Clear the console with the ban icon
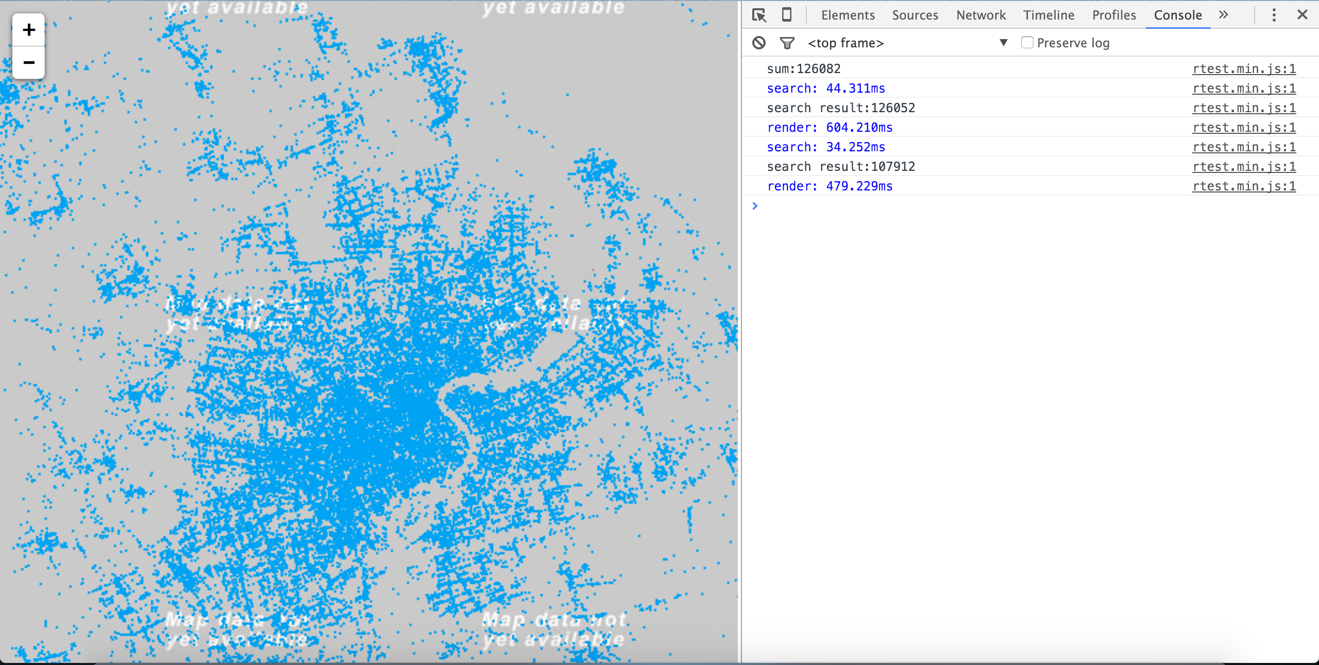The height and width of the screenshot is (665, 1319). pyautogui.click(x=759, y=43)
